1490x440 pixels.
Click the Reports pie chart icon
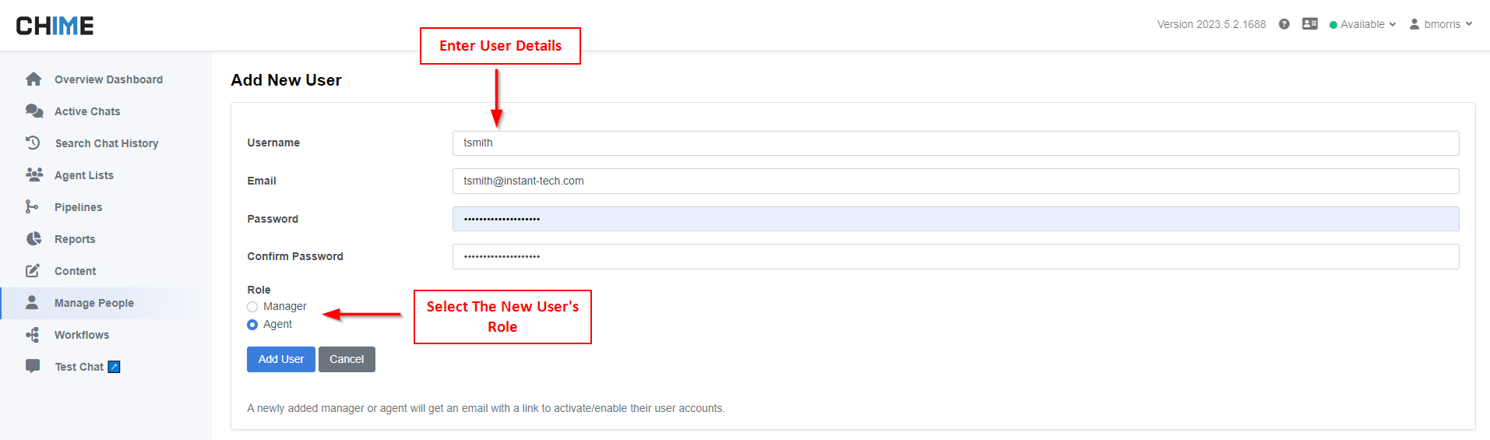33,238
